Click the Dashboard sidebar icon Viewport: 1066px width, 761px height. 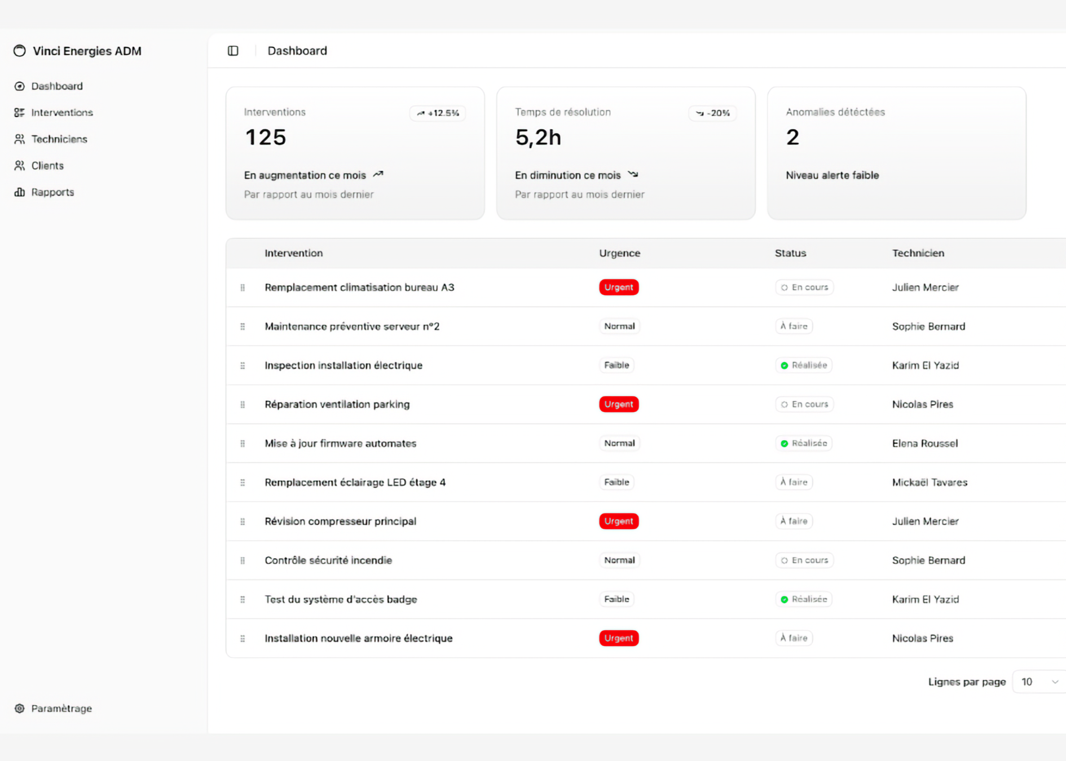[20, 86]
